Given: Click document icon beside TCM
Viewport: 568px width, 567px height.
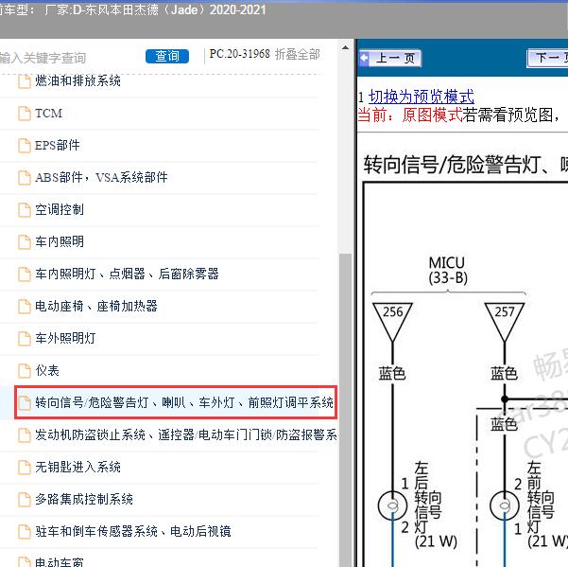Looking at the screenshot, I should pos(25,114).
